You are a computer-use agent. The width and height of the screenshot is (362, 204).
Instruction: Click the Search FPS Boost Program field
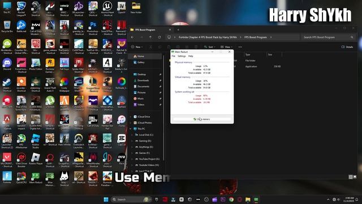[x=327, y=37]
